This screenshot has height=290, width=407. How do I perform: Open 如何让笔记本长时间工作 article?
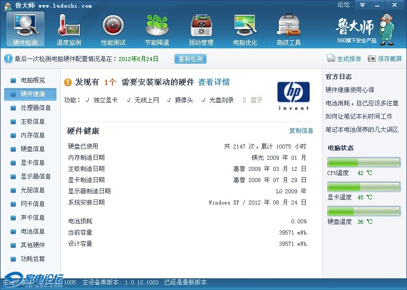(x=359, y=117)
